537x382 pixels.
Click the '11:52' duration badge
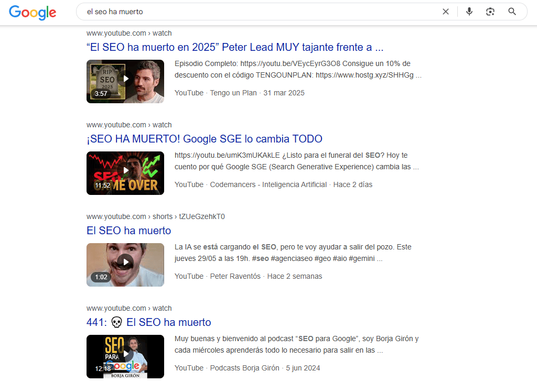[102, 185]
